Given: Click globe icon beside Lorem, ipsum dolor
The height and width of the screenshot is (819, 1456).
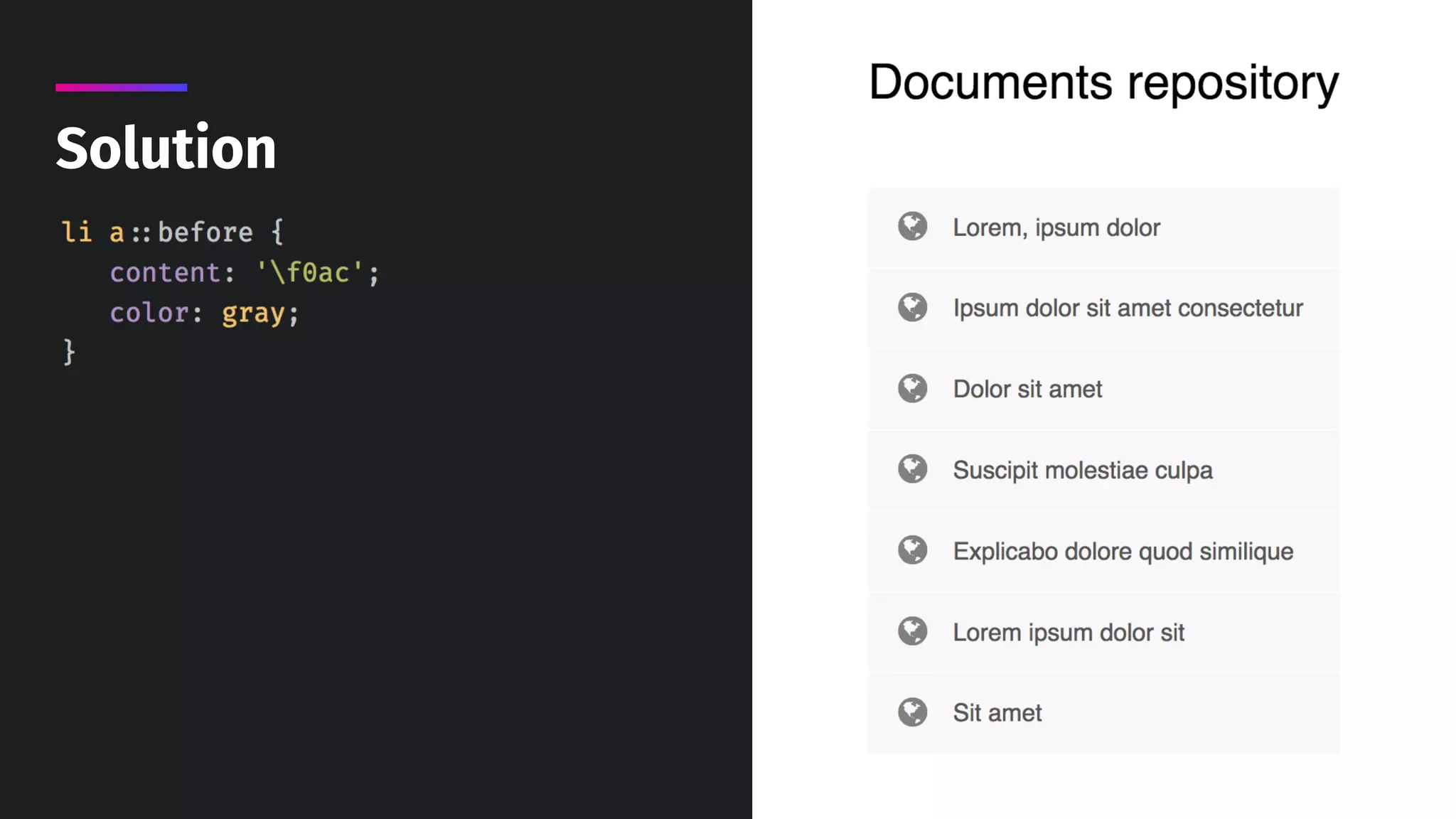Looking at the screenshot, I should click(912, 227).
